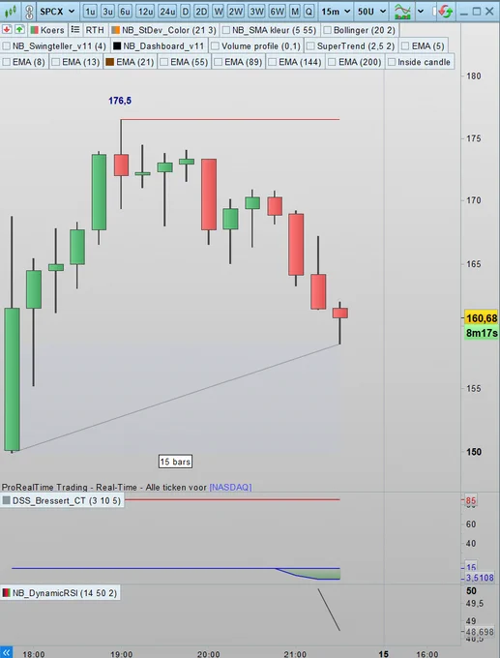This screenshot has height=658, width=500.
Task: Select the 12u timeframe button
Action: coord(145,12)
